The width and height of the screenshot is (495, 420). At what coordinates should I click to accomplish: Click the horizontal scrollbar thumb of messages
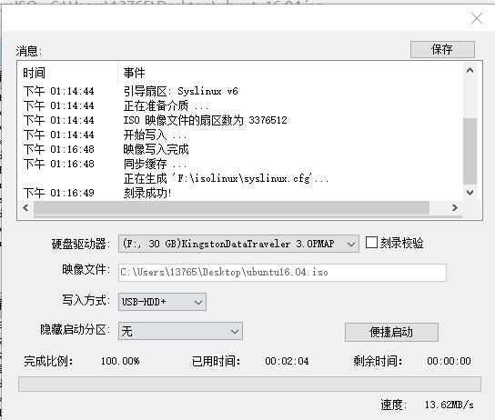click(x=231, y=207)
